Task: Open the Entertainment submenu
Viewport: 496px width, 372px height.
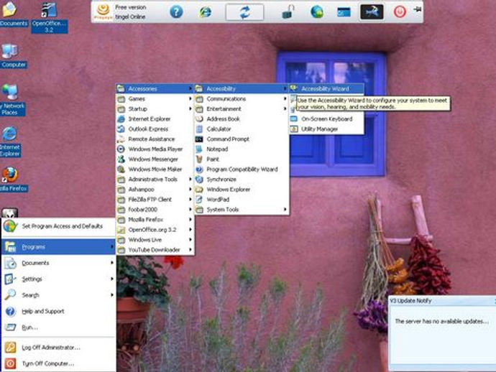Action: pos(242,109)
